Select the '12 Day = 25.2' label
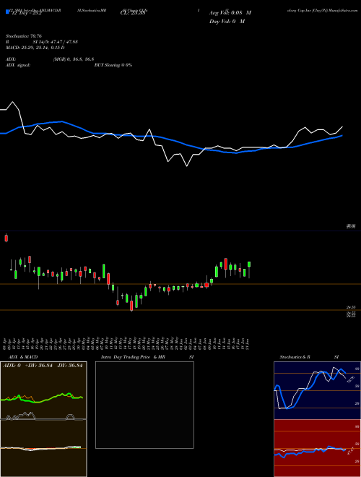The width and height of the screenshot is (361, 477). click(25, 14)
